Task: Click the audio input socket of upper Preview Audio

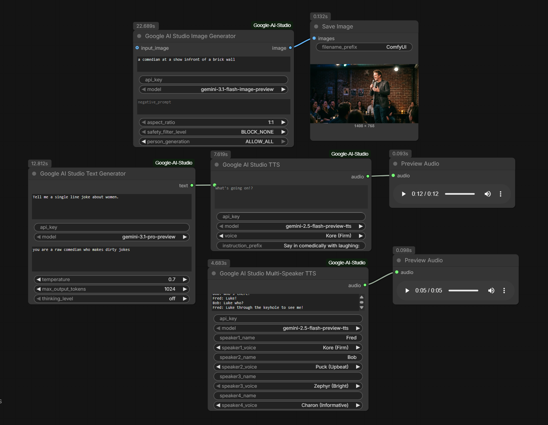Action: point(393,176)
